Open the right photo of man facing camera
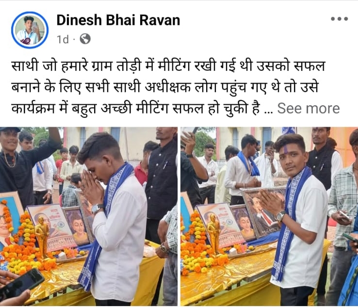Image resolution: width=358 pixels, height=308 pixels. click(x=269, y=216)
